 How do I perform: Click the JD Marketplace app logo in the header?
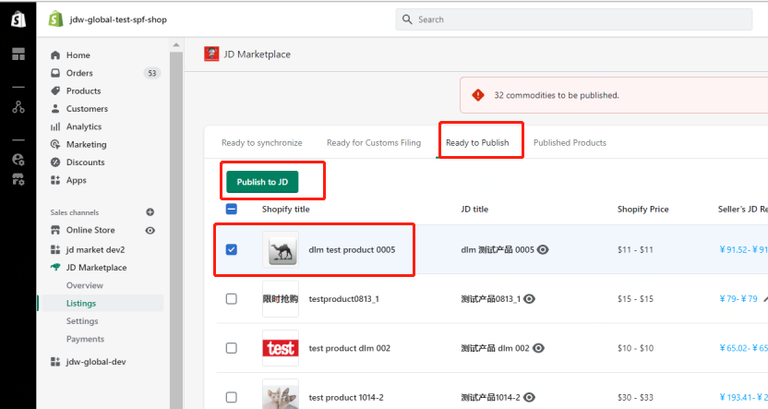pyautogui.click(x=211, y=54)
